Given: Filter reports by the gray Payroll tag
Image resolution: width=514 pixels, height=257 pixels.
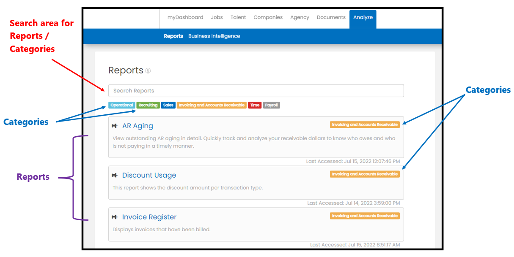Looking at the screenshot, I should [x=272, y=105].
